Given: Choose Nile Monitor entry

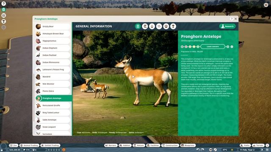Looking at the screenshot, I should (53, 84).
